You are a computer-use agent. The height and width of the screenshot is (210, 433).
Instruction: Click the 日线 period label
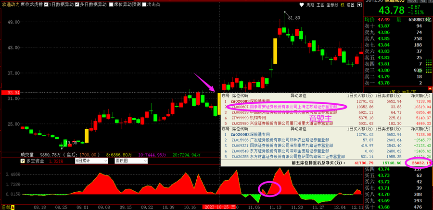6,207
